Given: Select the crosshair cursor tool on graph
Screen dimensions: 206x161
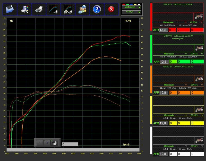Looking at the screenshot, I should coord(40,142).
